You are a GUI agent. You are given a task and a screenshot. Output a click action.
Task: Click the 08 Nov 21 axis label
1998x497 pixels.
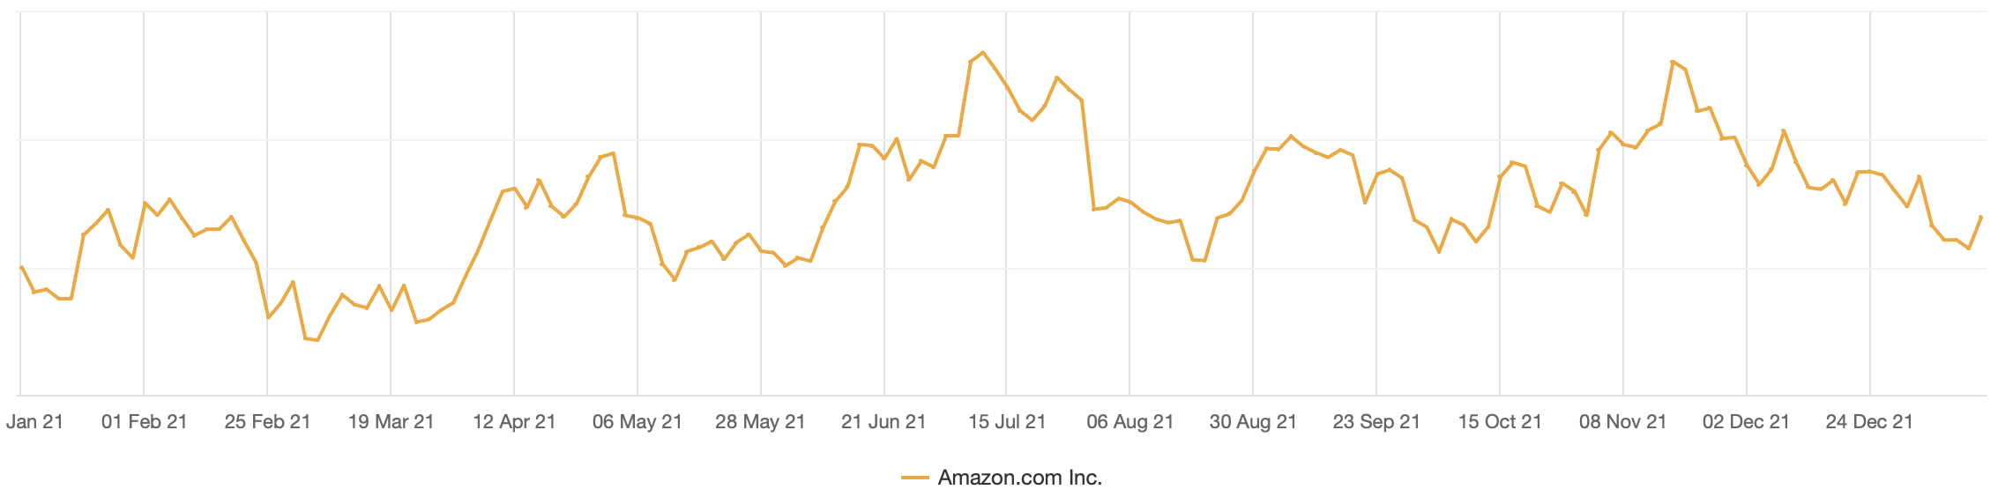tap(1623, 422)
